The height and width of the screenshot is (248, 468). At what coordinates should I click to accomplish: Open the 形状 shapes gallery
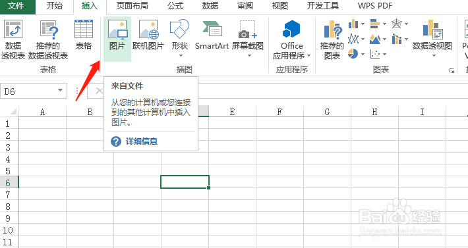pyautogui.click(x=180, y=39)
